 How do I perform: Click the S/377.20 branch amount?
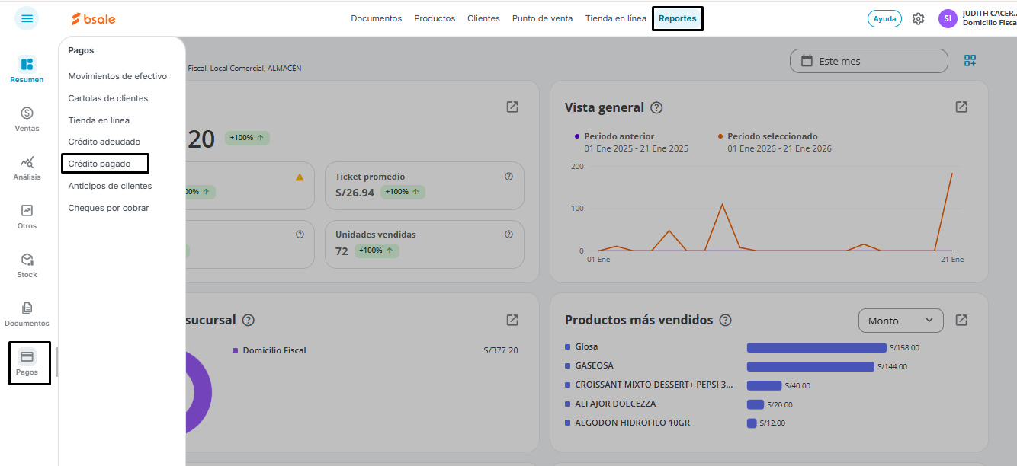(501, 350)
